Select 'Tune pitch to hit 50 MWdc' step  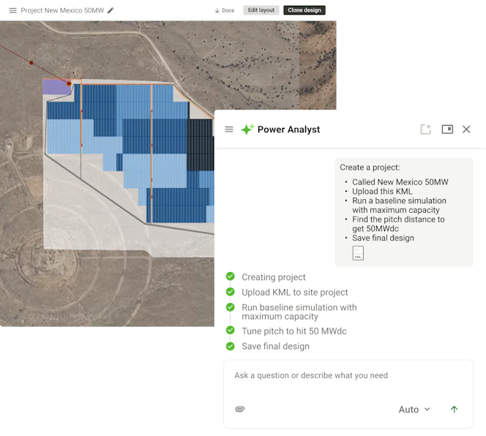pos(294,331)
